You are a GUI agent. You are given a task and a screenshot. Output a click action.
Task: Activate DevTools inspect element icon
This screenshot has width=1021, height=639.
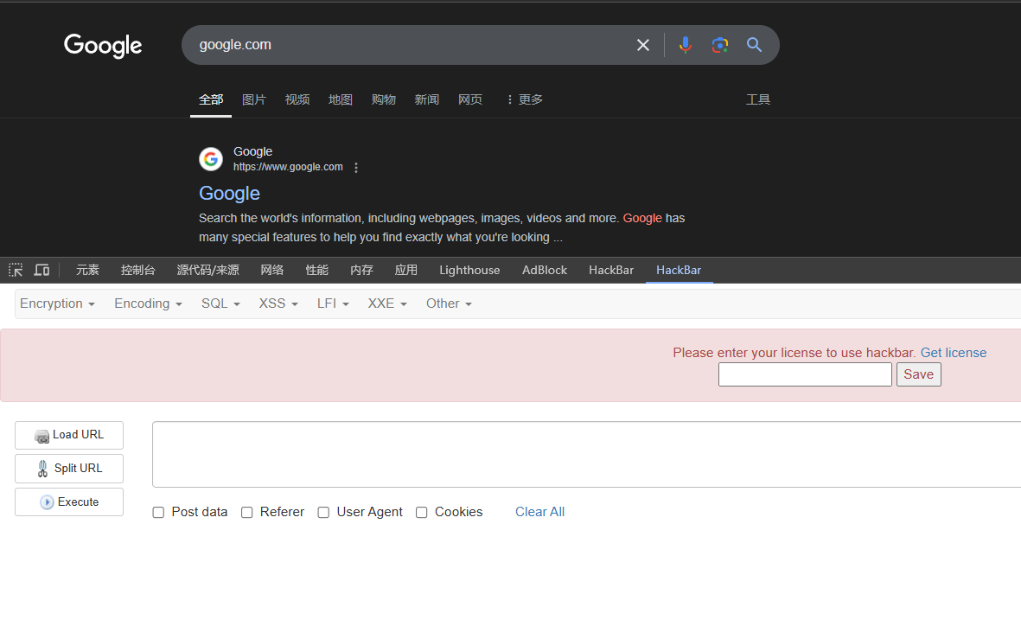point(16,270)
